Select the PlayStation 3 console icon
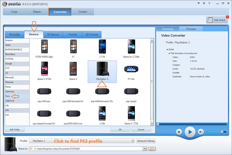The height and width of the screenshot is (155, 232). [102, 69]
